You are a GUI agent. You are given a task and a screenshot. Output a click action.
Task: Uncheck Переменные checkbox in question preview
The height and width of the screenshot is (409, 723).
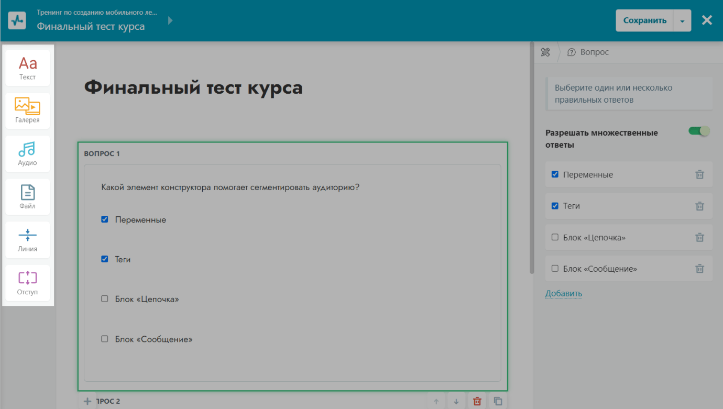pyautogui.click(x=105, y=219)
